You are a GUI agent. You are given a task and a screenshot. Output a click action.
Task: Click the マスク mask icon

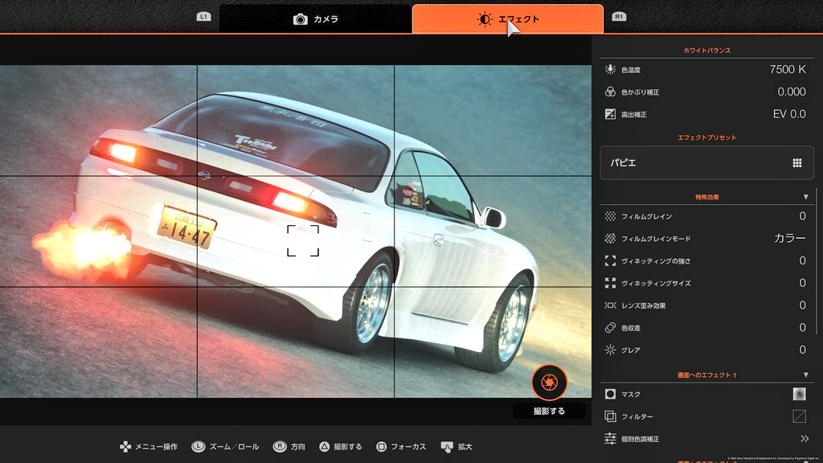[x=610, y=394]
